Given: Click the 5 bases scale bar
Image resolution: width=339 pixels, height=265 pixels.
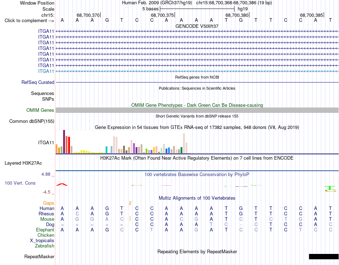Looking at the screenshot, I should coord(197,9).
